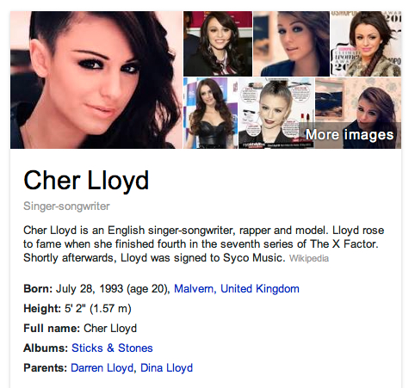Image resolution: width=415 pixels, height=388 pixels.
Task: Open the blonde magazine cover thumbnail
Action: point(276,113)
